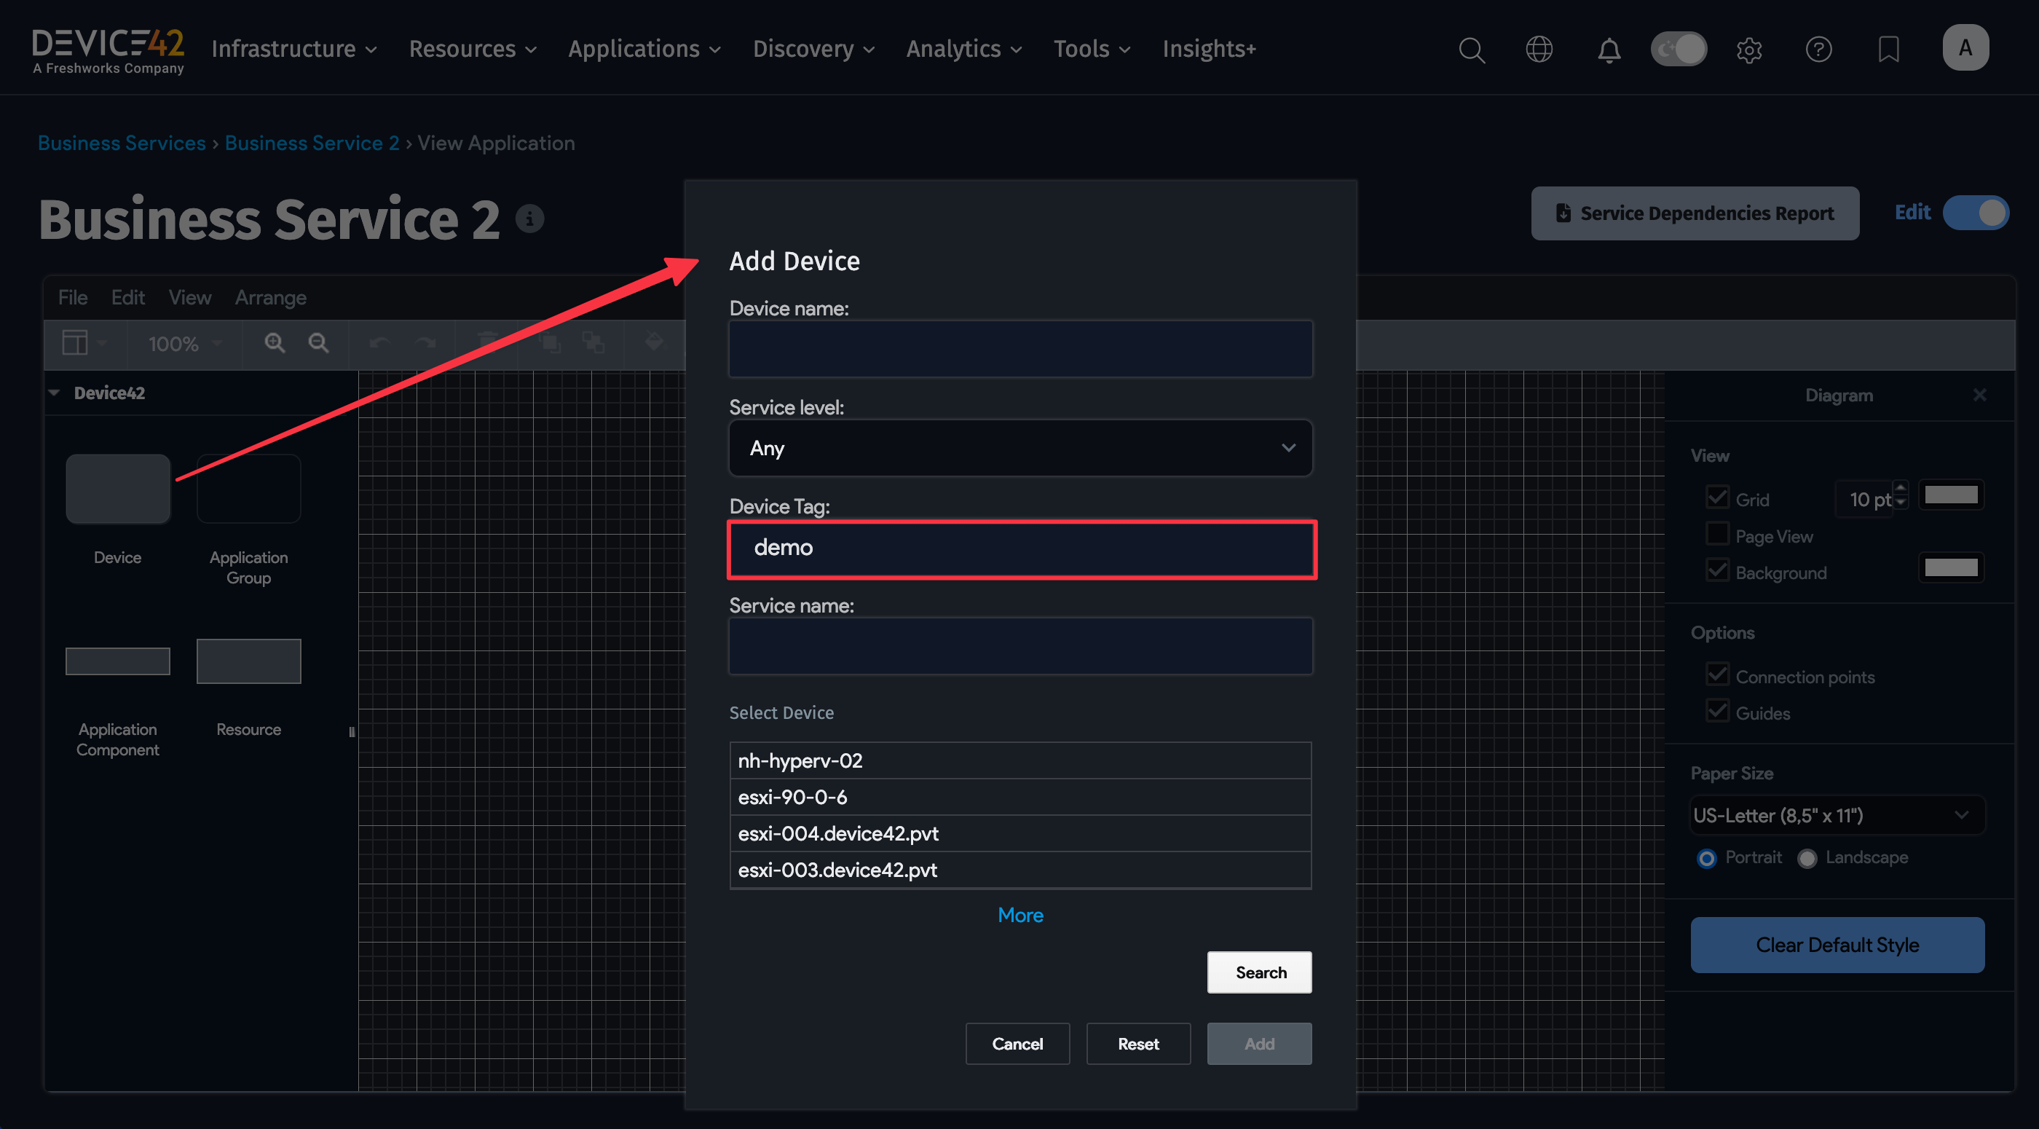The height and width of the screenshot is (1129, 2039).
Task: Open the Service level dropdown
Action: click(1020, 448)
